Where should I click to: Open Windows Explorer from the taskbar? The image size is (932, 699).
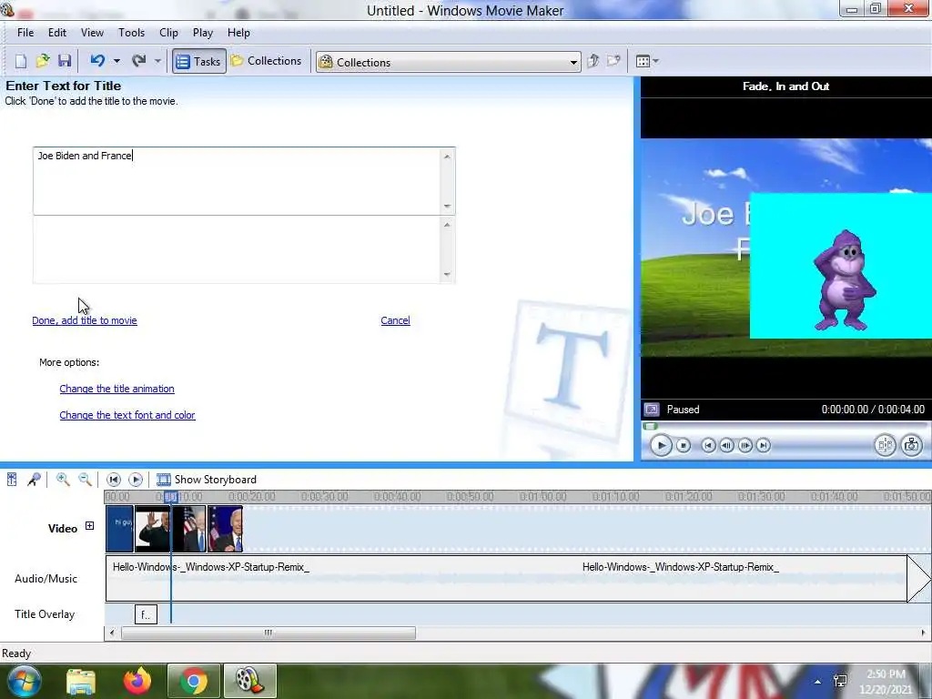pos(80,681)
